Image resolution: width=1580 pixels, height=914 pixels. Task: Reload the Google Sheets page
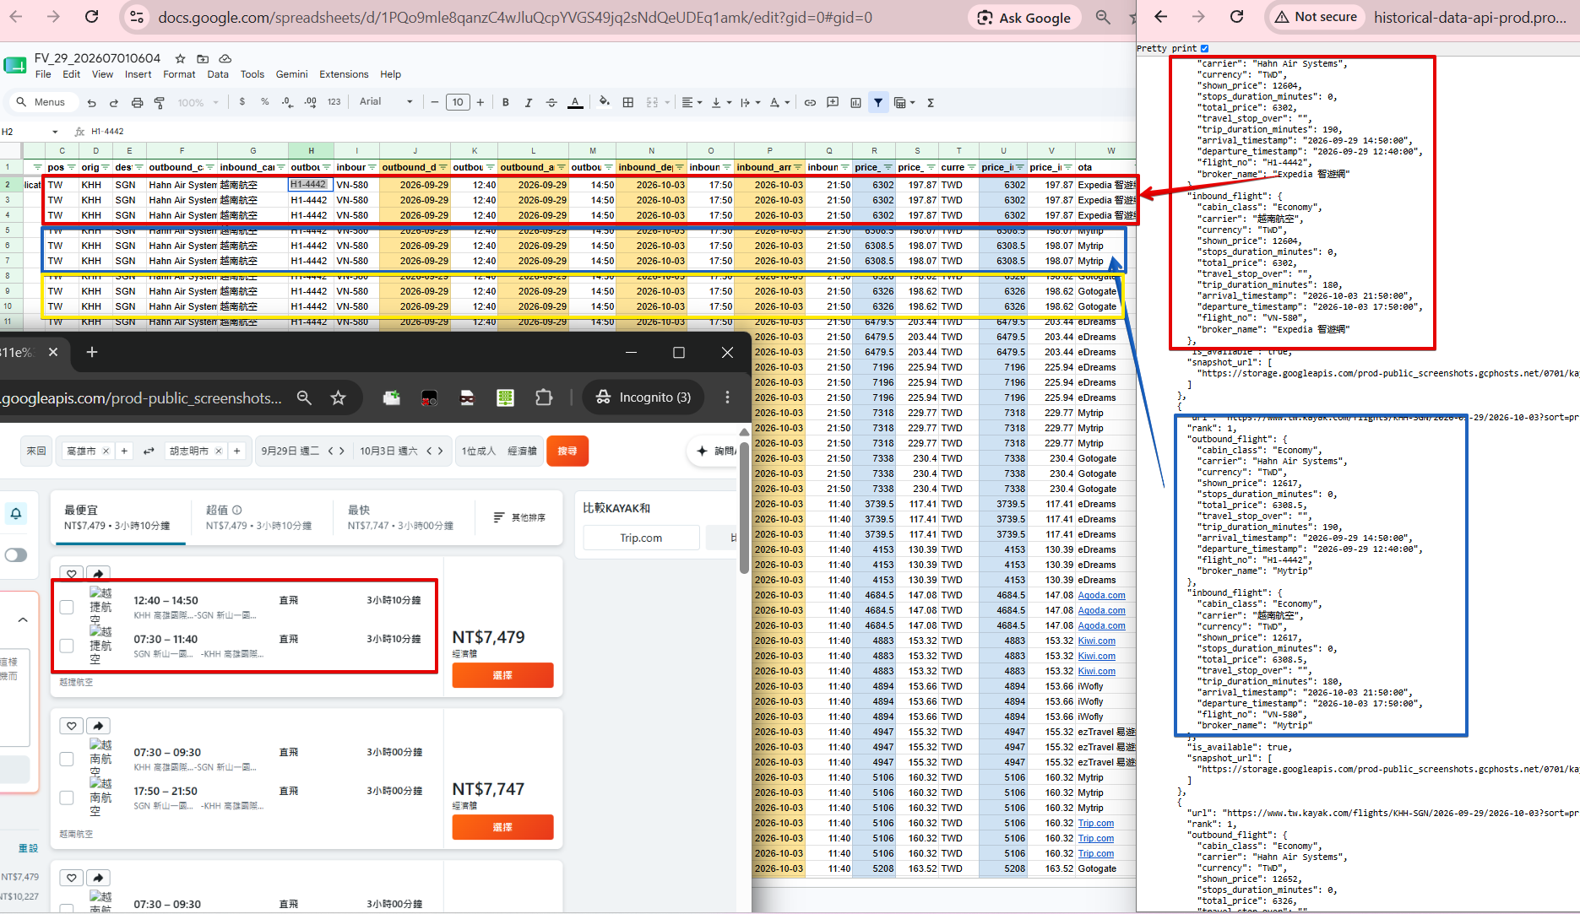pos(92,17)
